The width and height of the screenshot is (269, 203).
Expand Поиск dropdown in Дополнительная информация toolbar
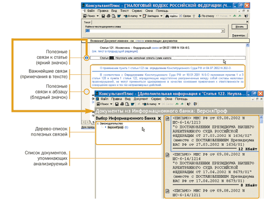coord(111,104)
